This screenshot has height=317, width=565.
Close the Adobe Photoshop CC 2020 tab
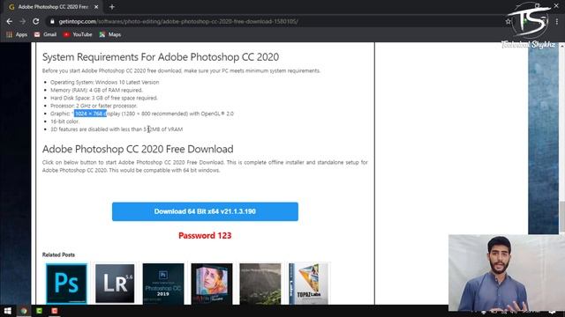click(x=96, y=7)
